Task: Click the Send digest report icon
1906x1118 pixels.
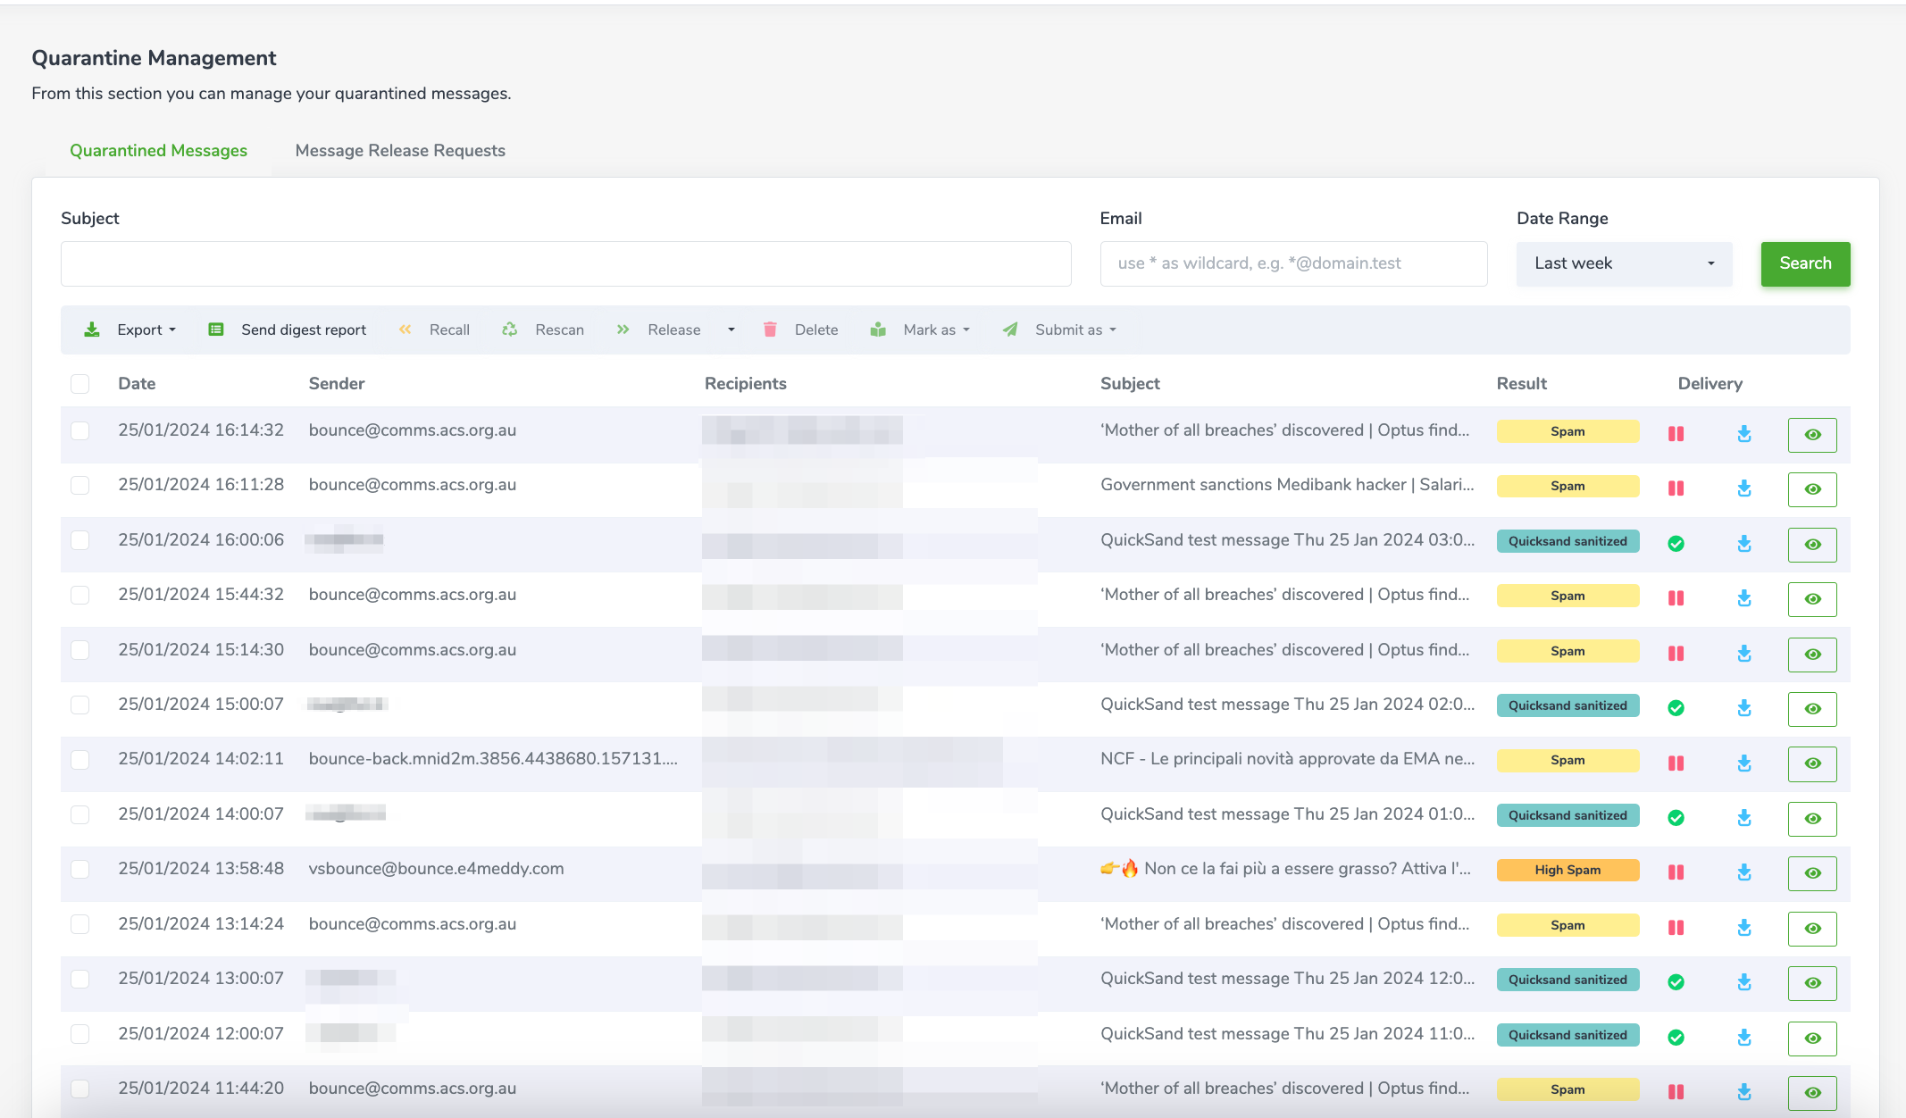Action: [216, 330]
